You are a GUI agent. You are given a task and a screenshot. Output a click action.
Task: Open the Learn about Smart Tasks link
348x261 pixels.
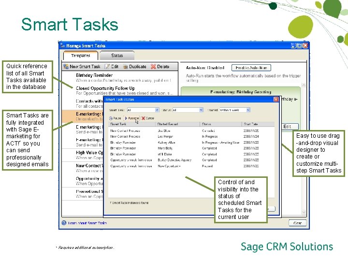pyautogui.click(x=87, y=223)
